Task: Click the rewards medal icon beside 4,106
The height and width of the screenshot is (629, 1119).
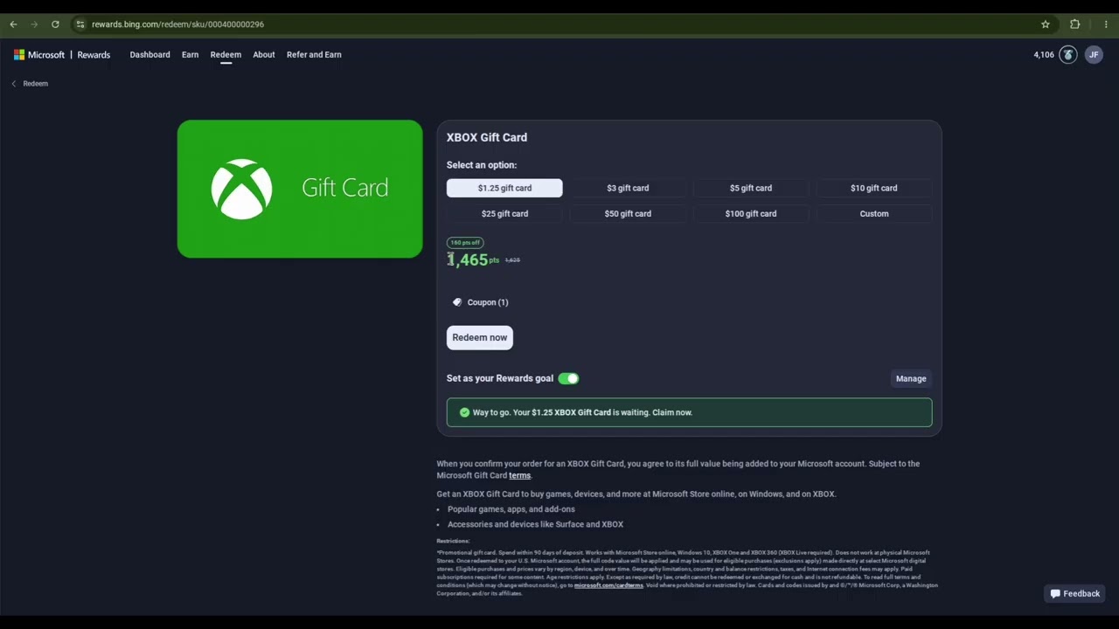Action: tap(1067, 55)
